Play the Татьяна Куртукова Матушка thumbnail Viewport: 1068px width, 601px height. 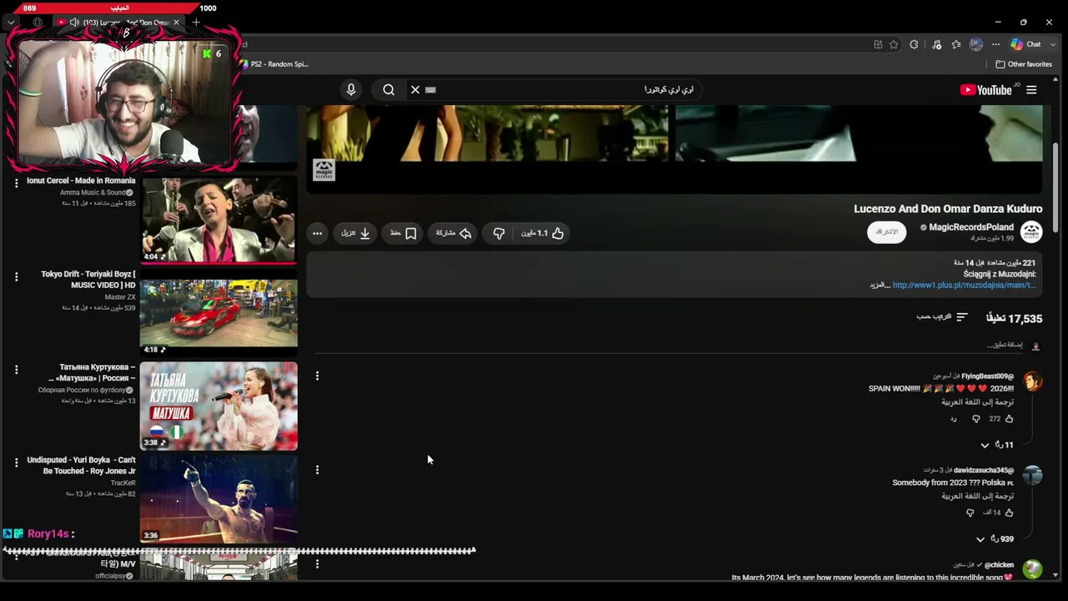pos(219,406)
